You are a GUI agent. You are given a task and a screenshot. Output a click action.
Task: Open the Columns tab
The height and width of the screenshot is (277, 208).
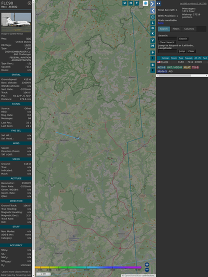point(189,29)
